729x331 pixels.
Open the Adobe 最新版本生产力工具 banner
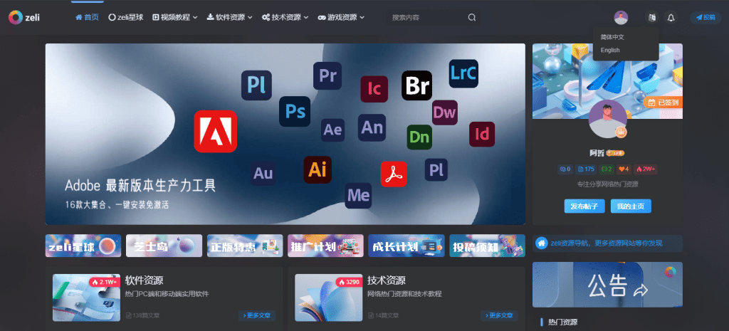point(285,134)
